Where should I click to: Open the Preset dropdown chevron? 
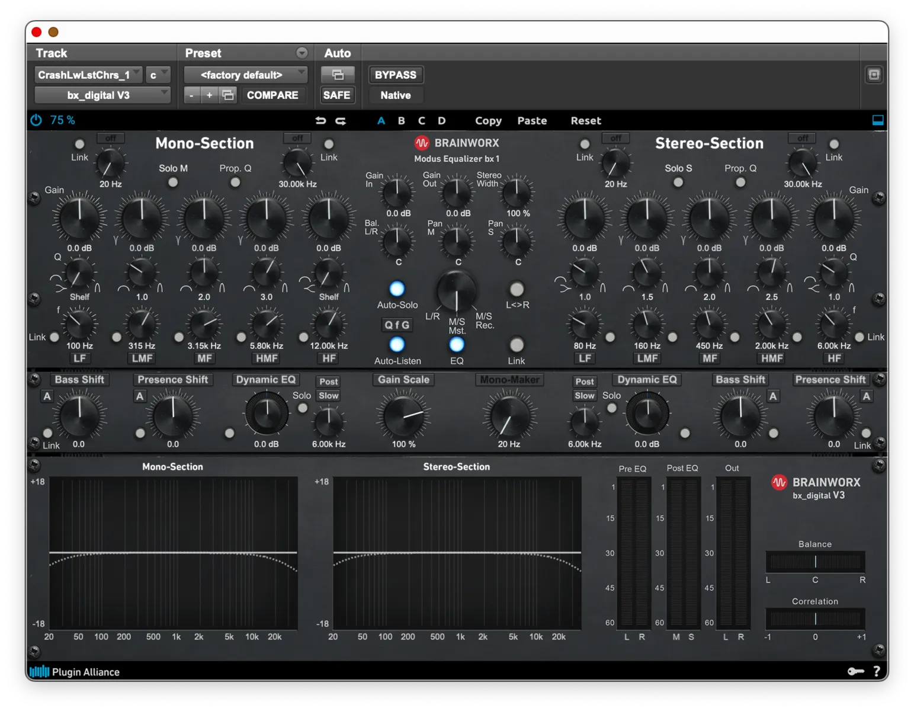[302, 53]
